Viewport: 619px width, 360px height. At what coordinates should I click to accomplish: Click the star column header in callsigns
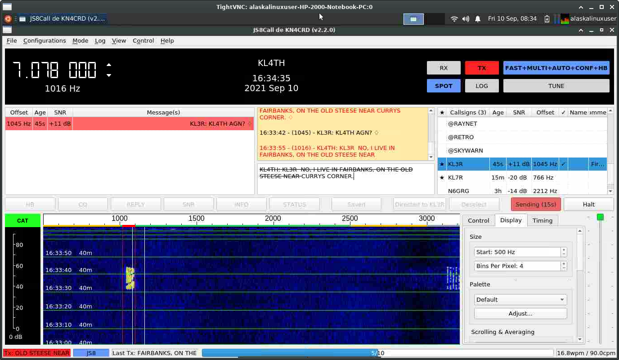click(442, 112)
